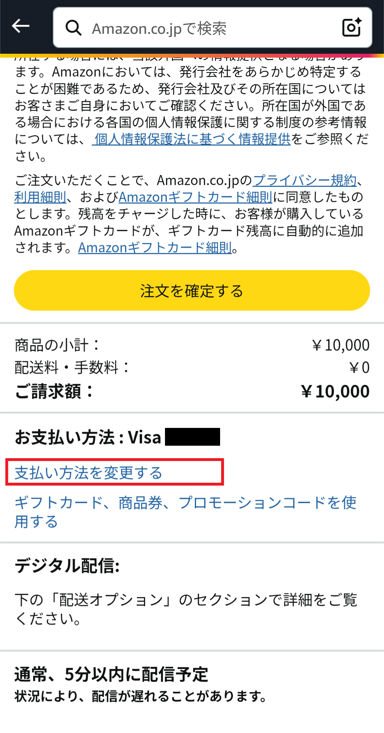
Task: Select 支払い方法を変更する link
Action: click(x=88, y=473)
